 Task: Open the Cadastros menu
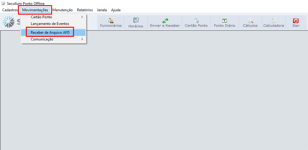[10, 10]
